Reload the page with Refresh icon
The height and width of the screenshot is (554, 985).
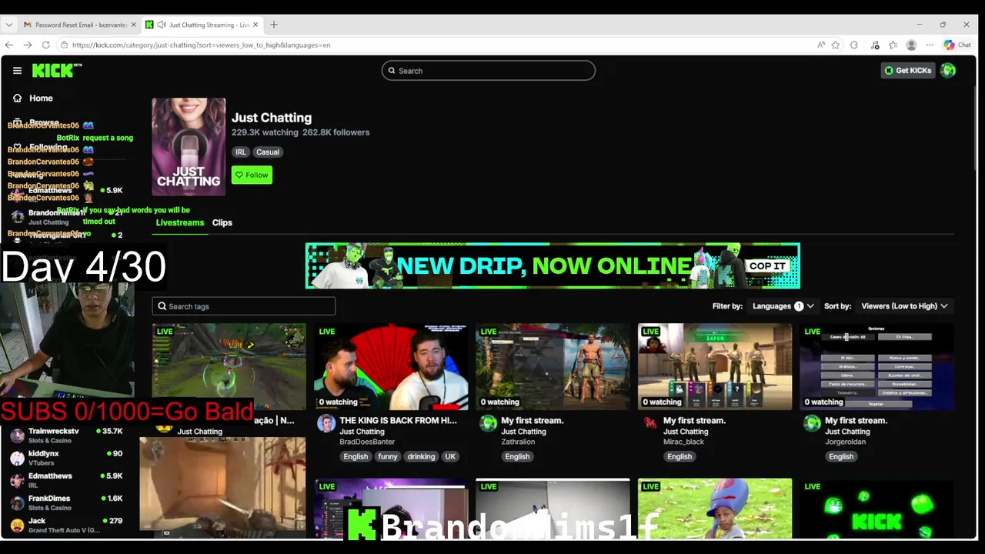(x=46, y=45)
